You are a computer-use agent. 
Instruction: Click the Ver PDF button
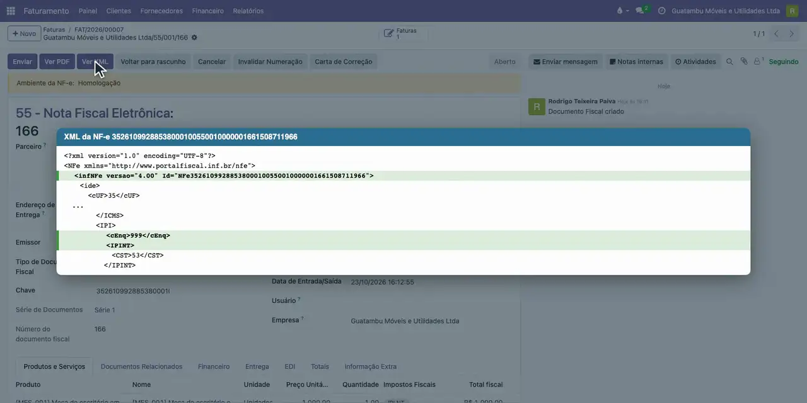point(57,62)
